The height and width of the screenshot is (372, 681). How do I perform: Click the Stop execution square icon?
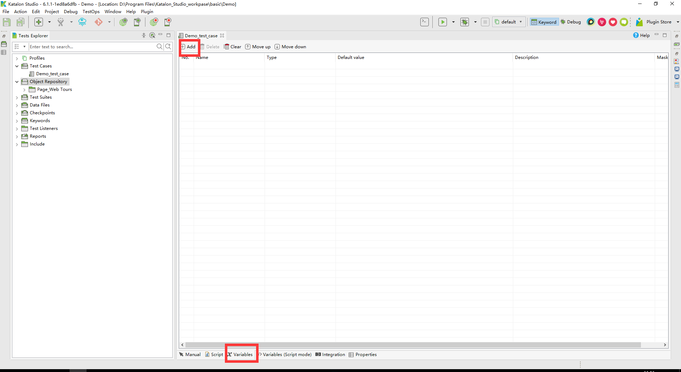coord(485,22)
